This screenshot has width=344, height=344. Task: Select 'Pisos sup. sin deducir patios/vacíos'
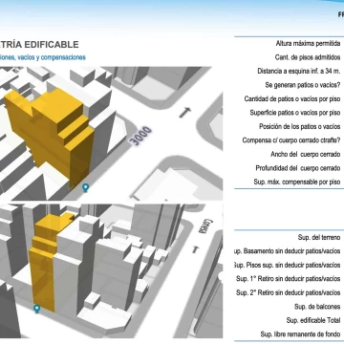(288, 265)
